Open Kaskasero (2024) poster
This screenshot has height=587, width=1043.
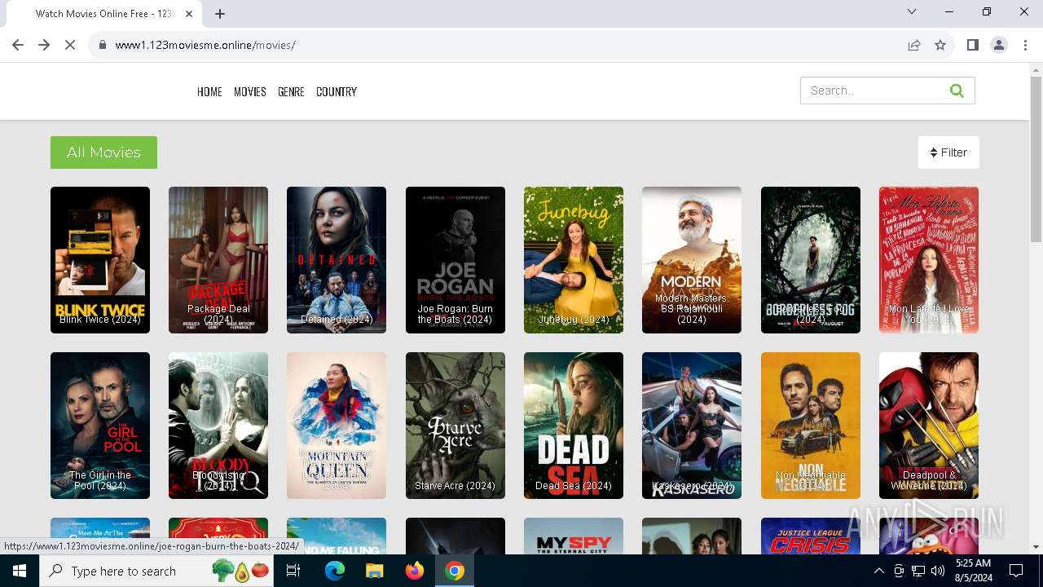point(692,426)
